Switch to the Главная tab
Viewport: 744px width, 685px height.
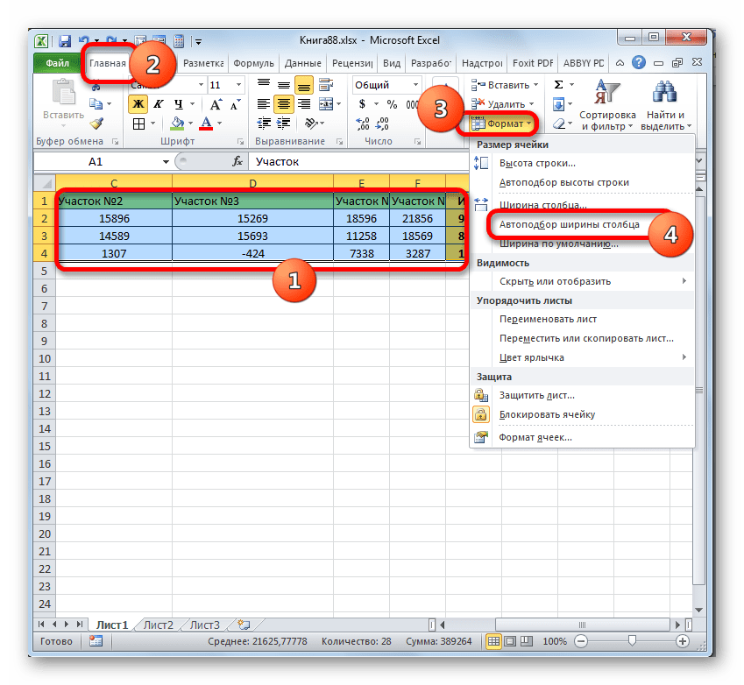(x=108, y=63)
